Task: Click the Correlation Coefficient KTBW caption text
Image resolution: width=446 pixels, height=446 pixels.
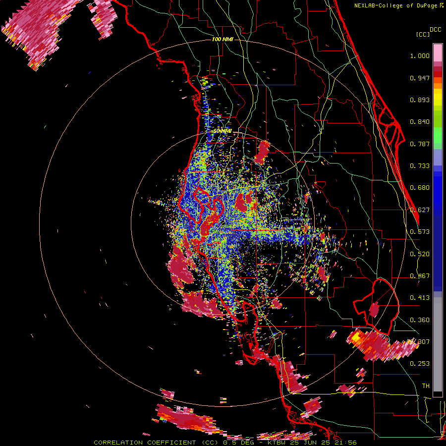Action: tap(225, 443)
